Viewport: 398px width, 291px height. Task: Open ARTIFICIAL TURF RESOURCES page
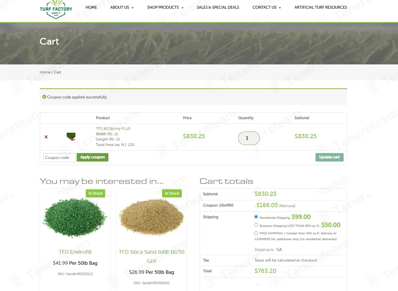click(321, 7)
